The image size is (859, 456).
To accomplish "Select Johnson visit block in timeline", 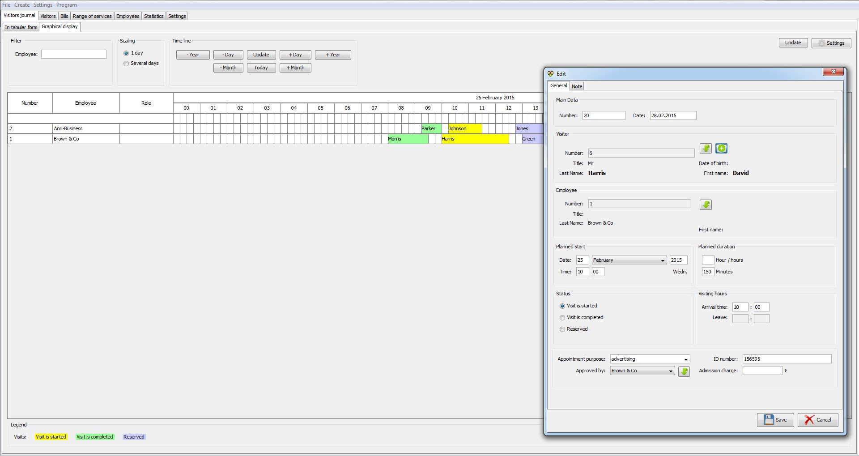I will coord(465,128).
